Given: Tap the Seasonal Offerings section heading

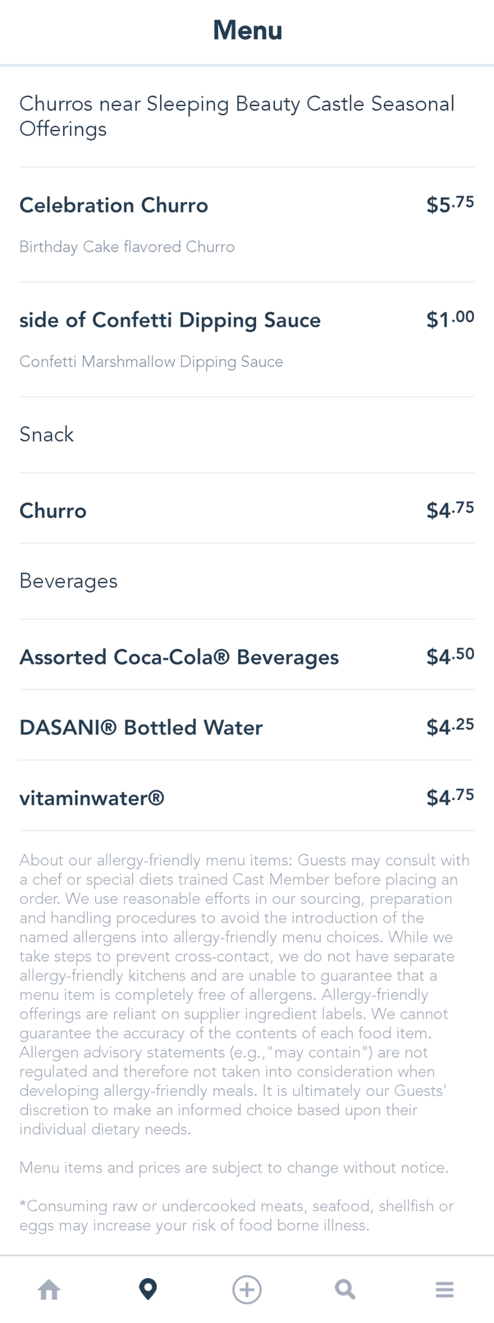Looking at the screenshot, I should coord(237,116).
